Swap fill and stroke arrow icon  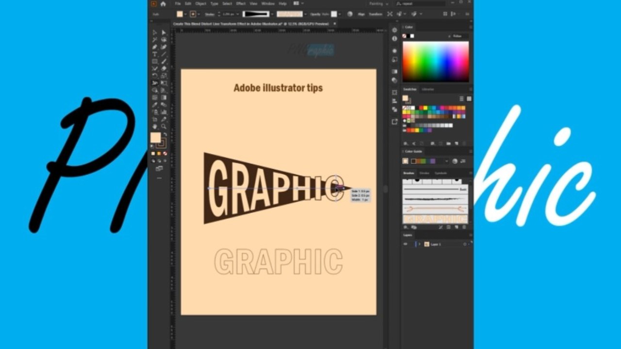(165, 134)
